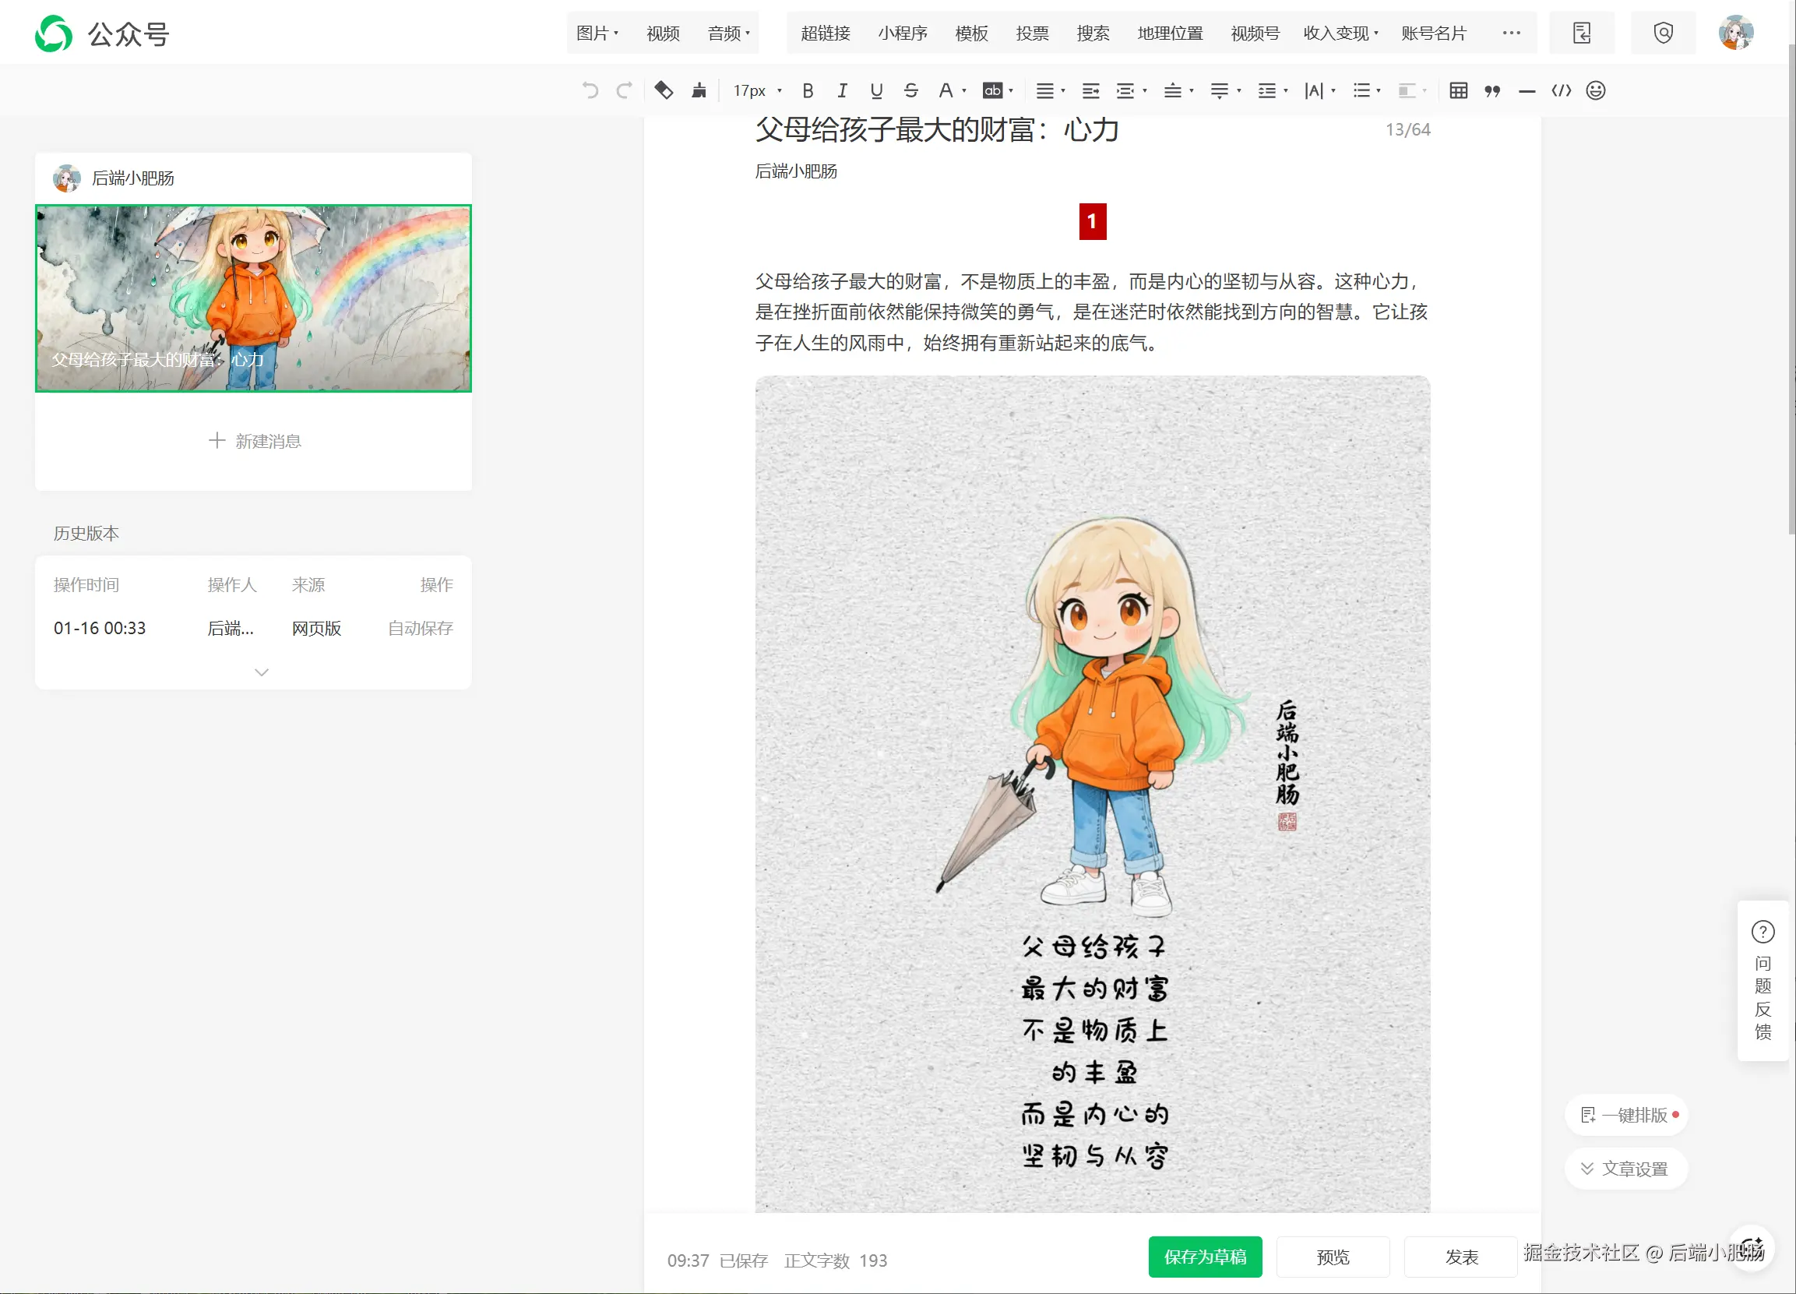
Task: Click the security shield icon in header
Action: [1663, 33]
